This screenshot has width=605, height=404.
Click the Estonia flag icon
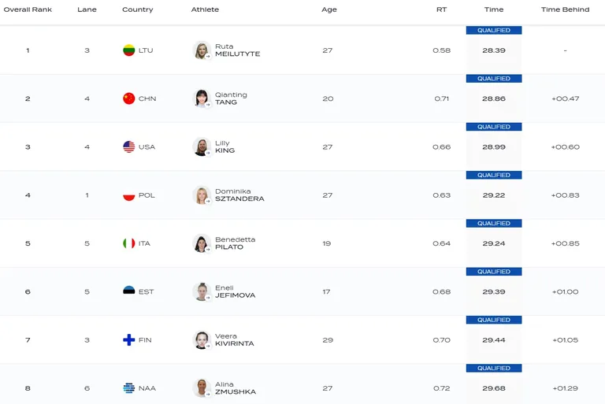[129, 291]
